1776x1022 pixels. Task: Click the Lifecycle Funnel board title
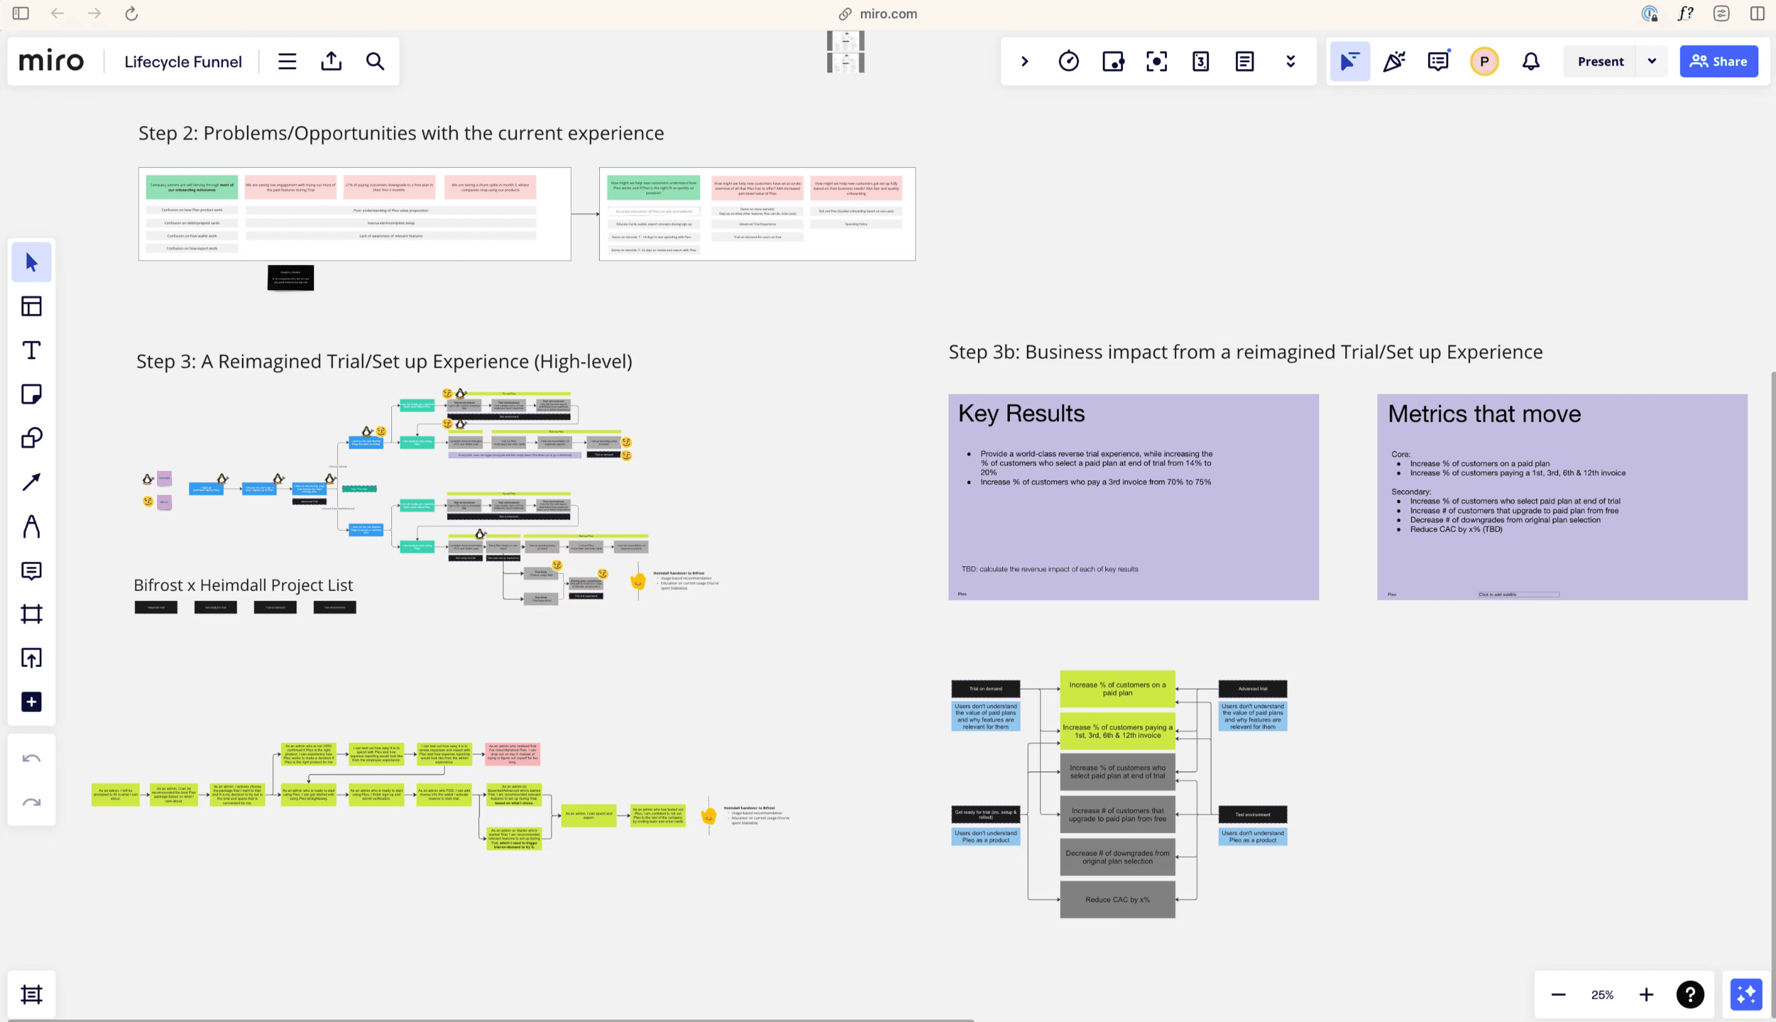click(183, 62)
